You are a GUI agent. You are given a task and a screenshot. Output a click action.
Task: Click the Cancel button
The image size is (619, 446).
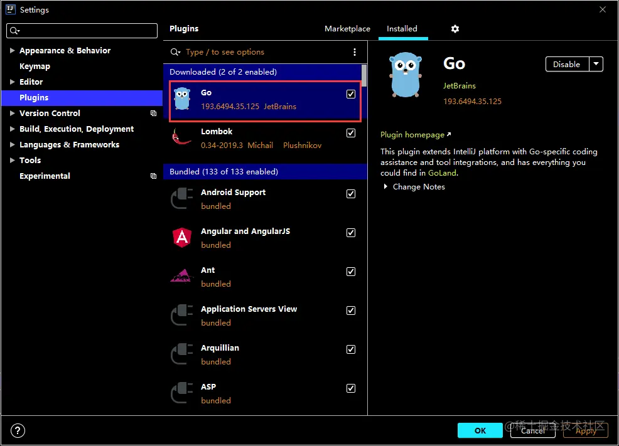point(532,430)
